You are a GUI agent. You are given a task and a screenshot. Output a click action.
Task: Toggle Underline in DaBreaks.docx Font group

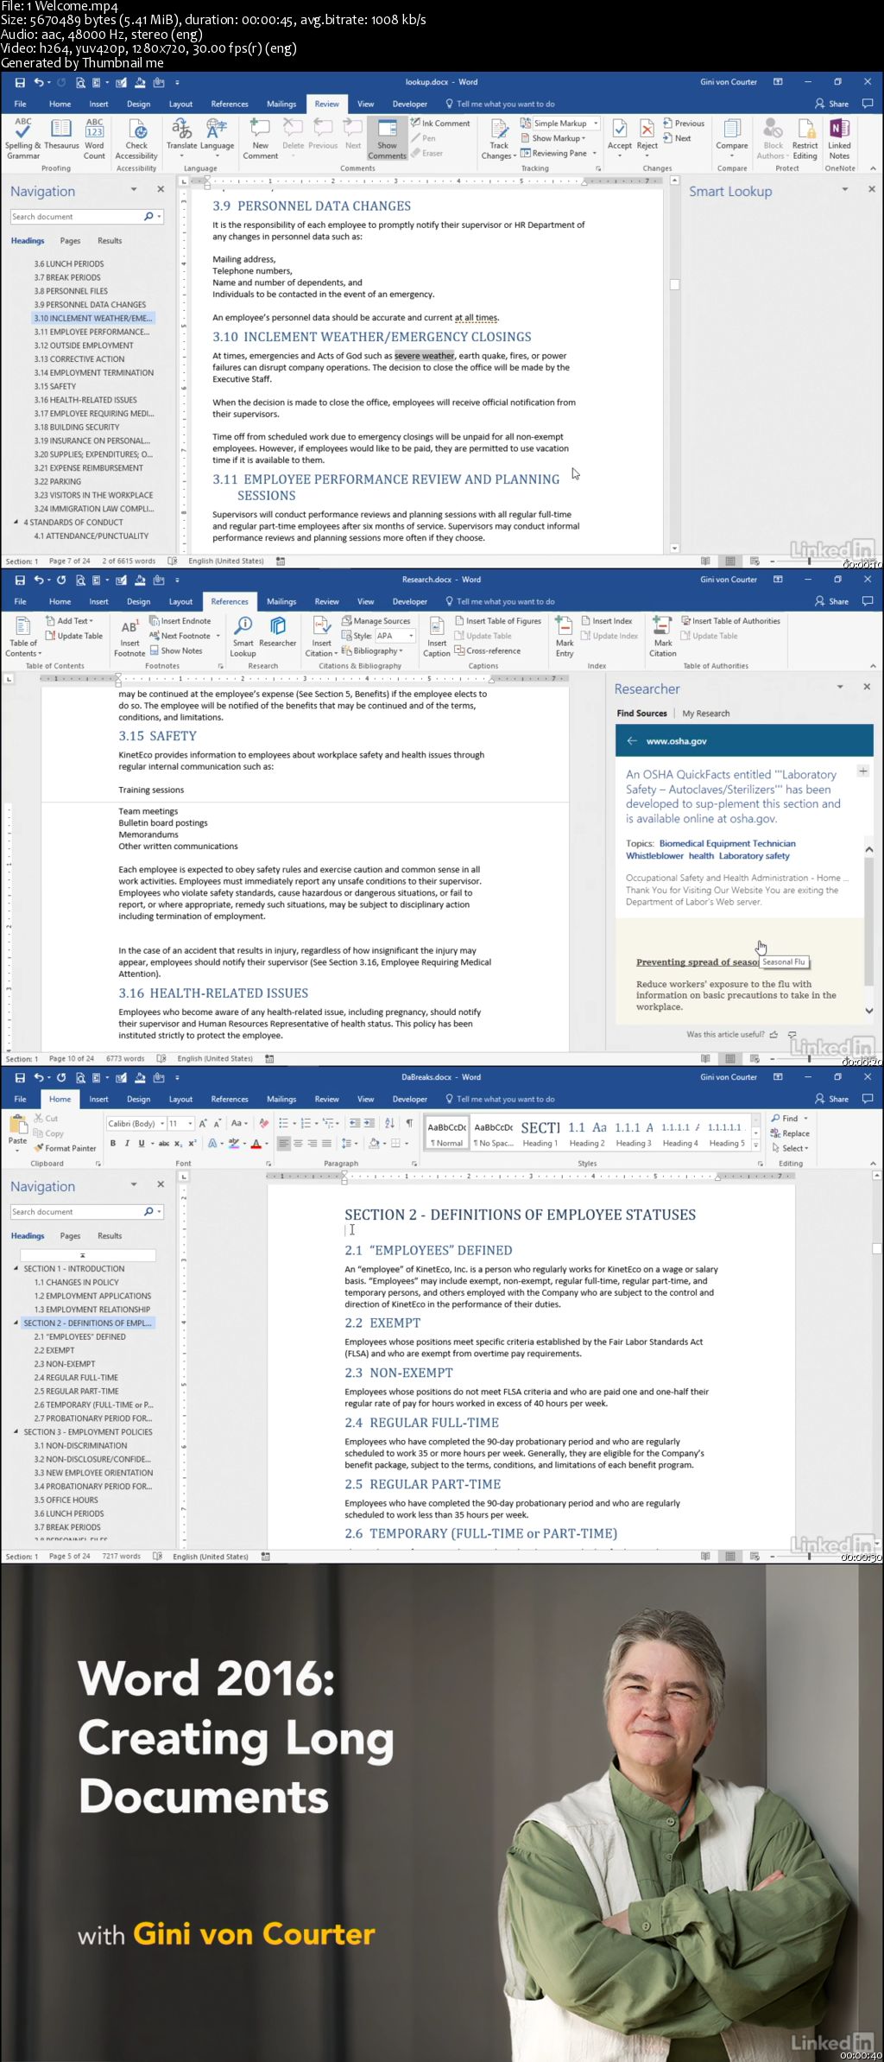pos(141,1143)
